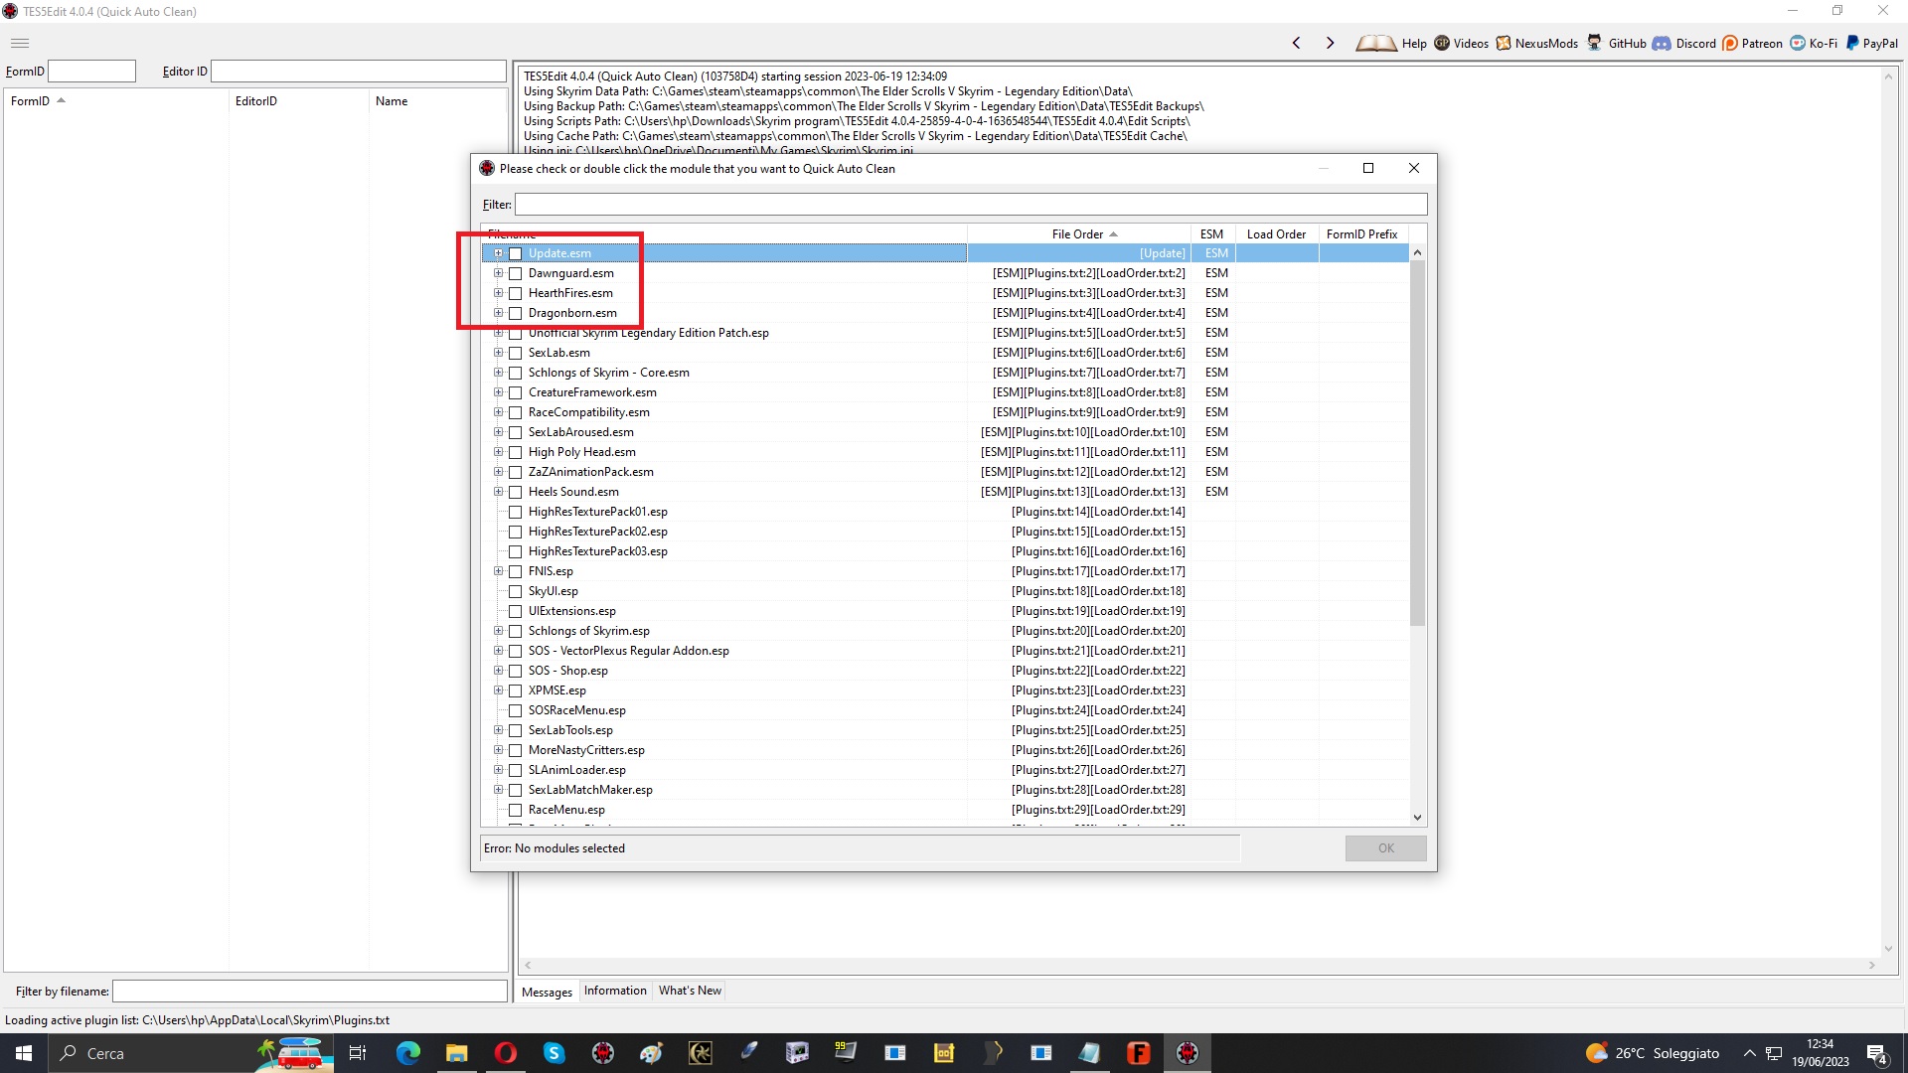
Task: Open Task View on the taskbar
Action: click(x=358, y=1053)
